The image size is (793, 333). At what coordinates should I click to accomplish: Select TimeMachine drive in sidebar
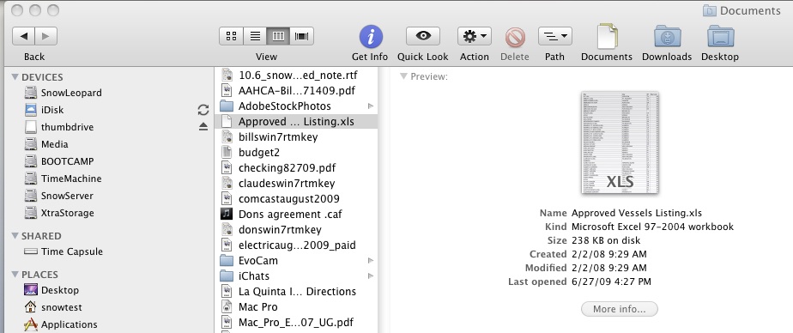point(64,179)
